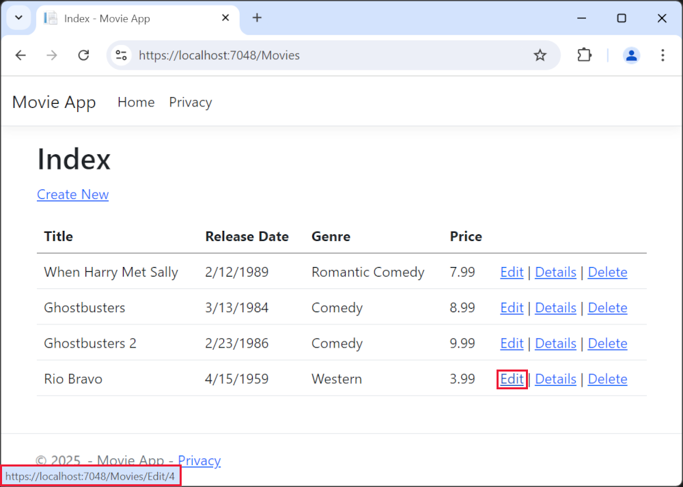This screenshot has height=487, width=683.
Task: View Details for Ghostbusters
Action: pos(555,307)
